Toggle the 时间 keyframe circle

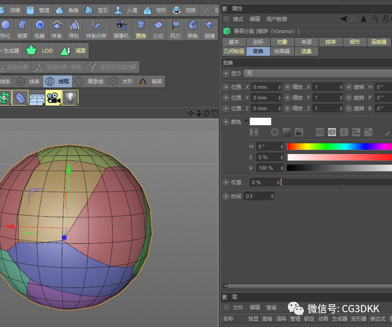pos(226,197)
